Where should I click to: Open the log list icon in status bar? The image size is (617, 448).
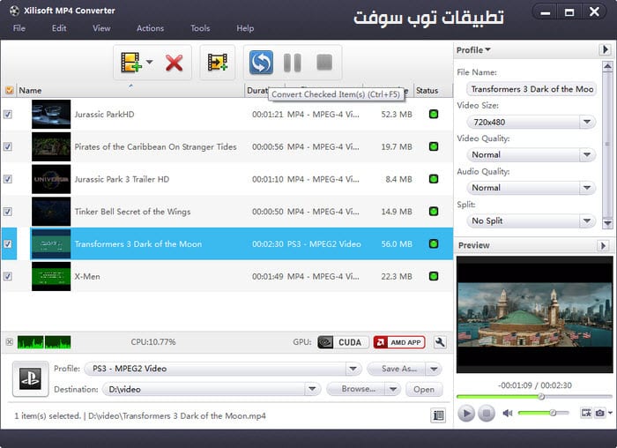[x=438, y=415]
